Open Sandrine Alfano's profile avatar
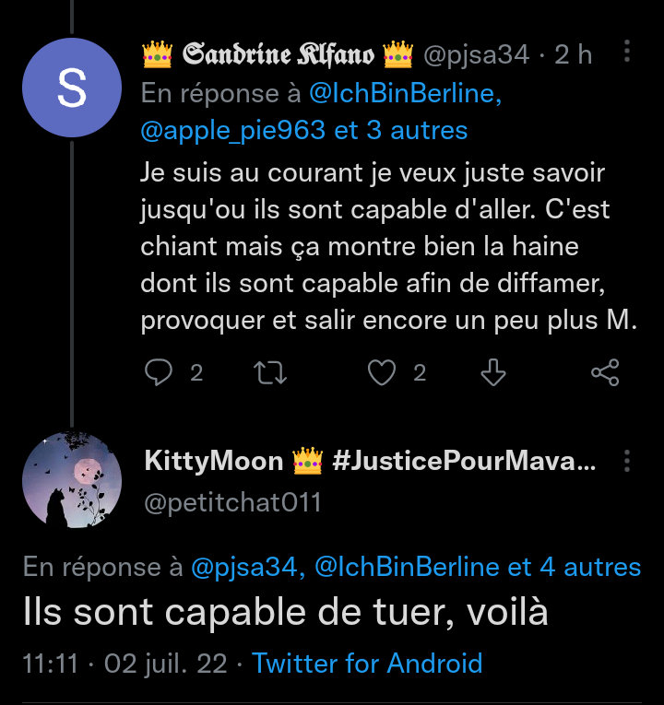The width and height of the screenshot is (664, 705). 72,88
